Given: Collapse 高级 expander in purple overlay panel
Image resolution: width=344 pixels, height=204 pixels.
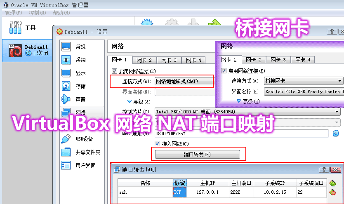Looking at the screenshot, I should pyautogui.click(x=239, y=101).
